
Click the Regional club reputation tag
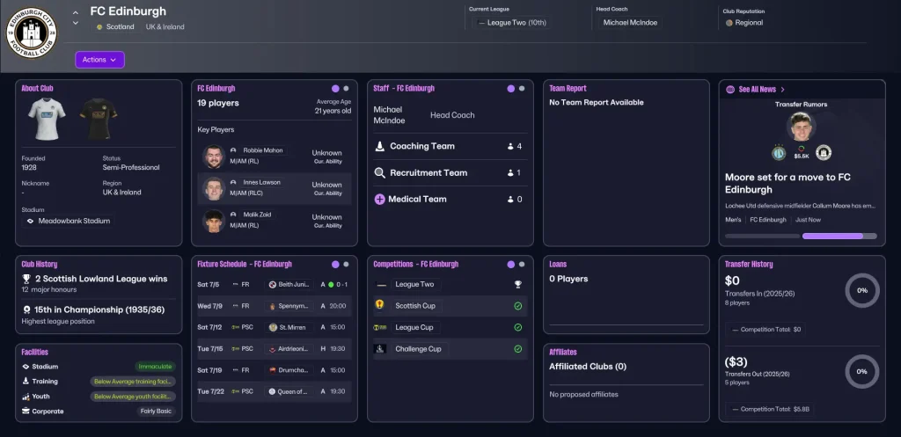click(744, 23)
